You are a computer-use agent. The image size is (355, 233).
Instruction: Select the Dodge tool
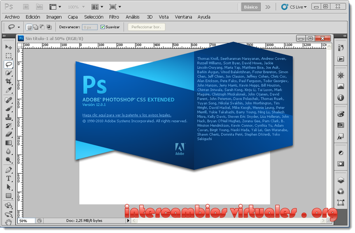point(8,160)
